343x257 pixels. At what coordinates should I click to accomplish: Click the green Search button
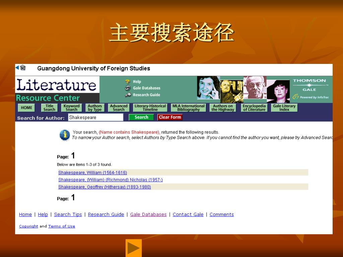142,117
